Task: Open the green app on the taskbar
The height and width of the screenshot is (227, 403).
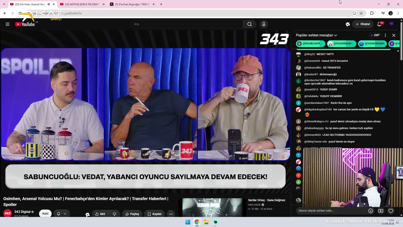Action: tap(216, 222)
